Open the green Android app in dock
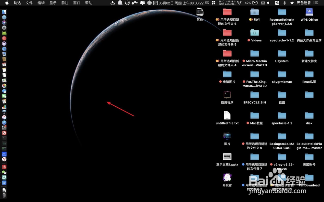 click(4, 33)
